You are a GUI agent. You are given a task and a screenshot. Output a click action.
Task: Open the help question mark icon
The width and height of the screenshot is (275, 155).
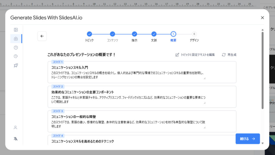click(x=16, y=48)
